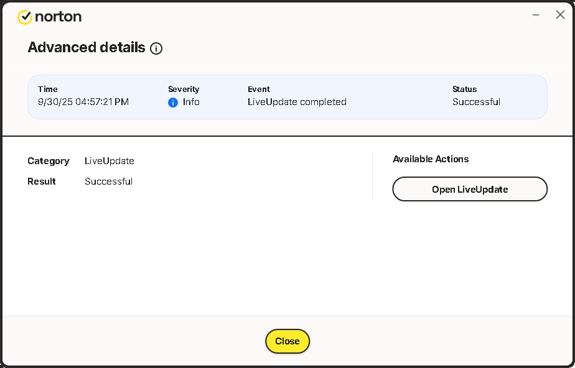The image size is (575, 368).
Task: Click the Status column header
Action: tap(464, 90)
